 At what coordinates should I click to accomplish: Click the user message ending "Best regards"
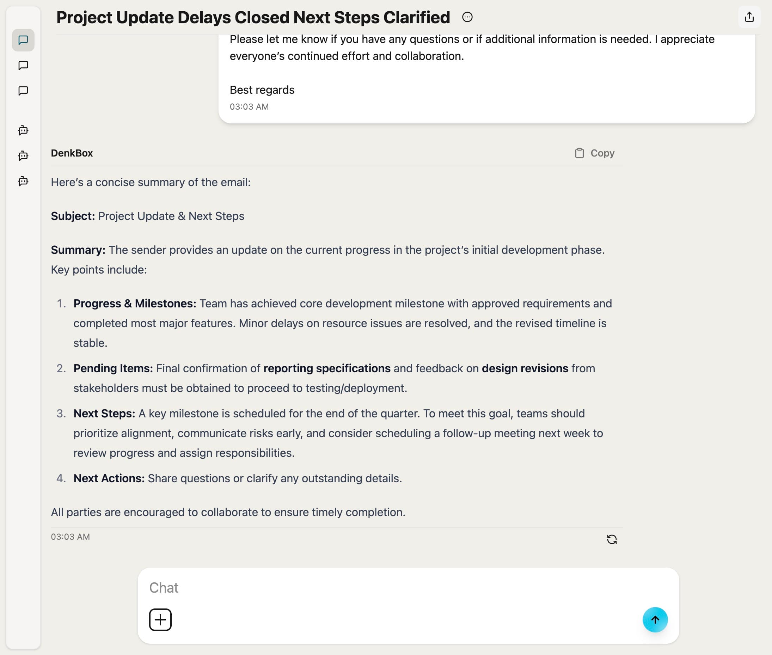tap(262, 90)
